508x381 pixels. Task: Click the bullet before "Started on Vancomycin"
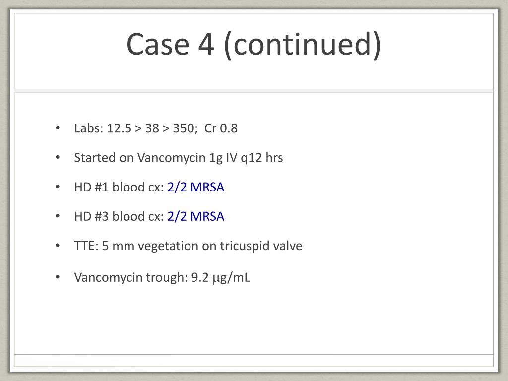coord(58,157)
